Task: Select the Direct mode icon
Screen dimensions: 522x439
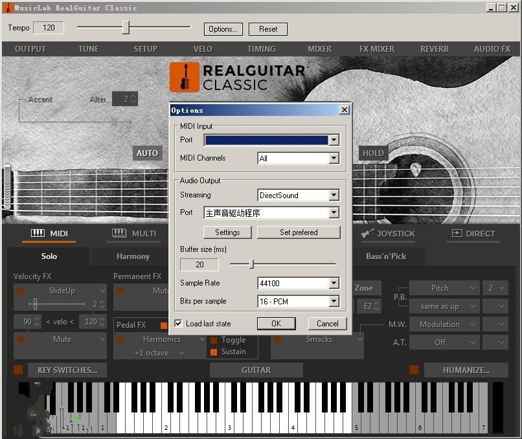Action: coord(457,233)
